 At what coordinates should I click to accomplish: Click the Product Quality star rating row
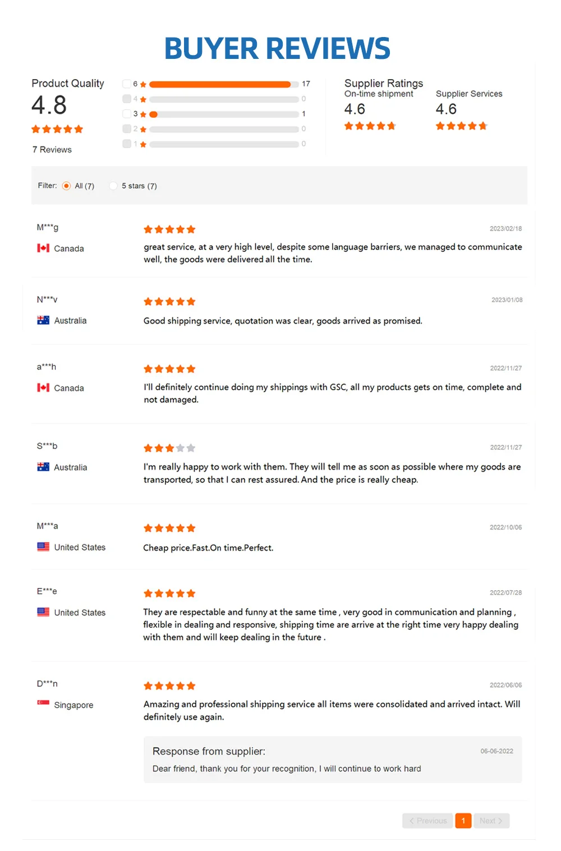coord(57,130)
